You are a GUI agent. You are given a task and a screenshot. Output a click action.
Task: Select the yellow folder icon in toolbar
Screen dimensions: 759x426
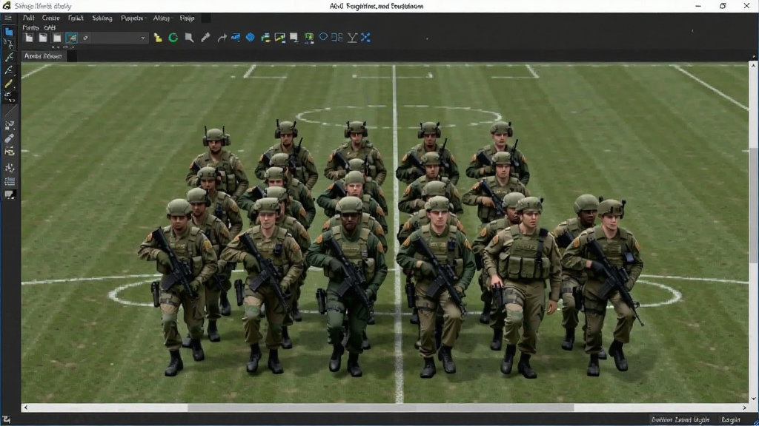[158, 38]
